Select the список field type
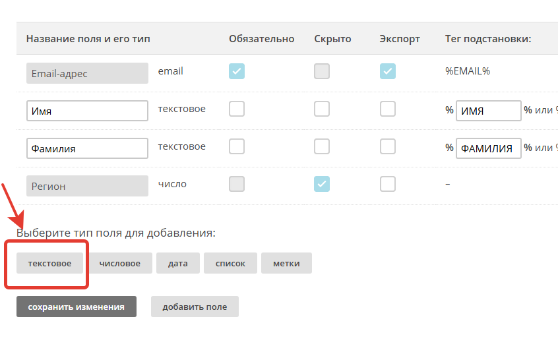 pos(230,263)
